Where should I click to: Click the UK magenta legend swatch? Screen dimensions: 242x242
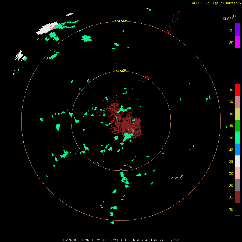pyautogui.click(x=237, y=42)
